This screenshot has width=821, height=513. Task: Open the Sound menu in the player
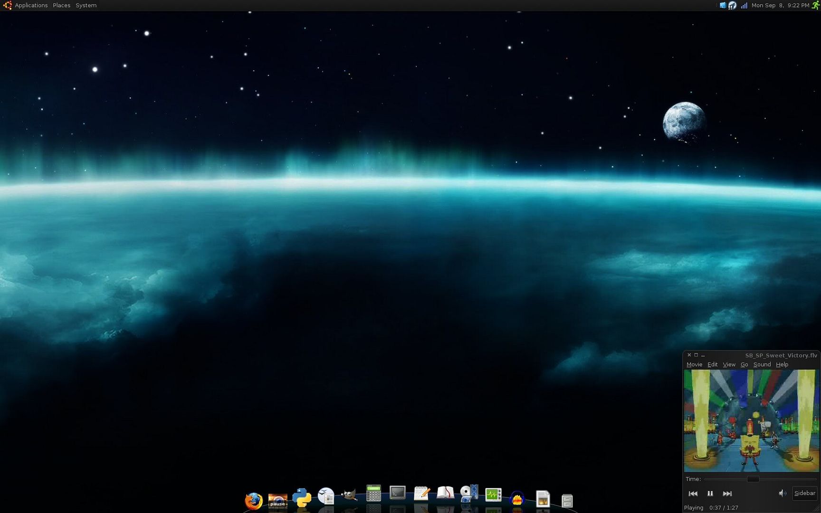click(x=762, y=364)
